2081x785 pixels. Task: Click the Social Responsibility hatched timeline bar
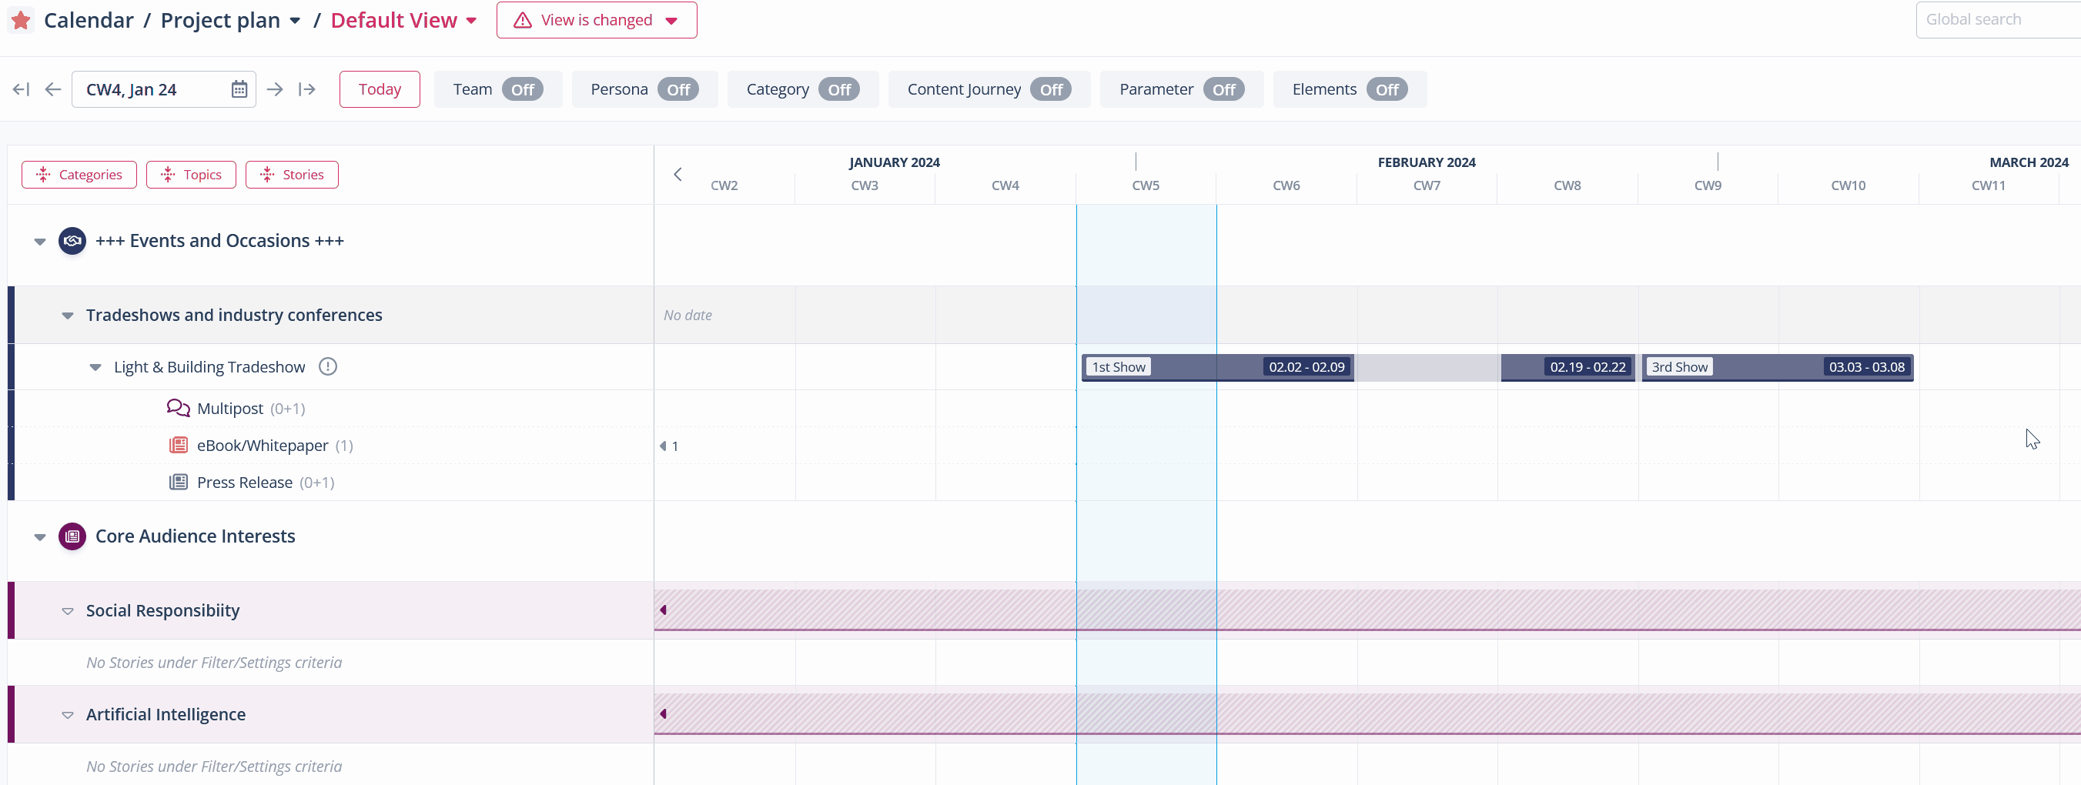click(1367, 610)
